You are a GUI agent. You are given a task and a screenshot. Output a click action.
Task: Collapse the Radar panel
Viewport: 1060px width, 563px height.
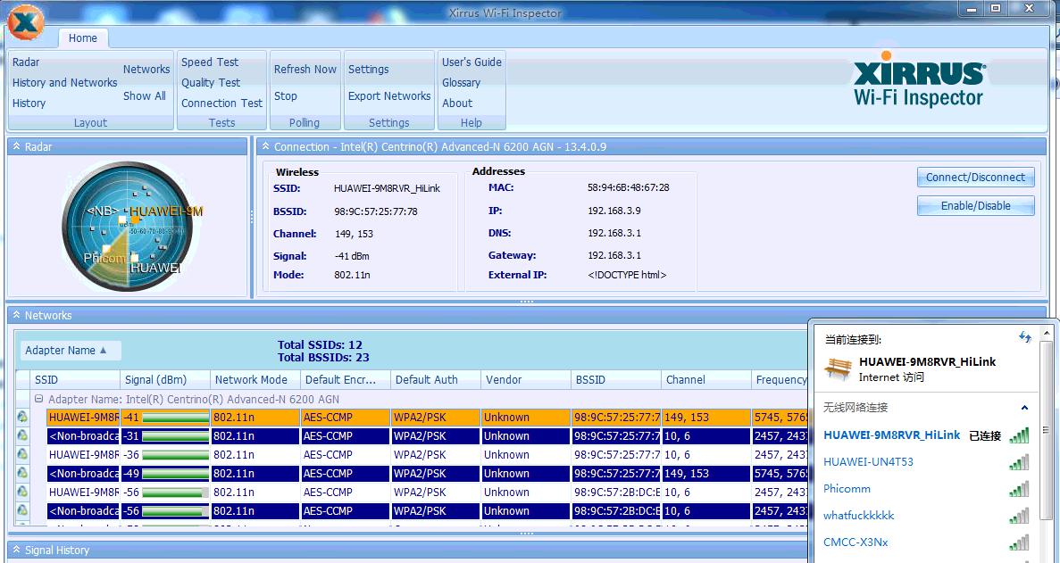pyautogui.click(x=16, y=146)
